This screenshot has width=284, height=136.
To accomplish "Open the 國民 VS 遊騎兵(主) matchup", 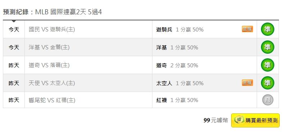I will (52, 29).
